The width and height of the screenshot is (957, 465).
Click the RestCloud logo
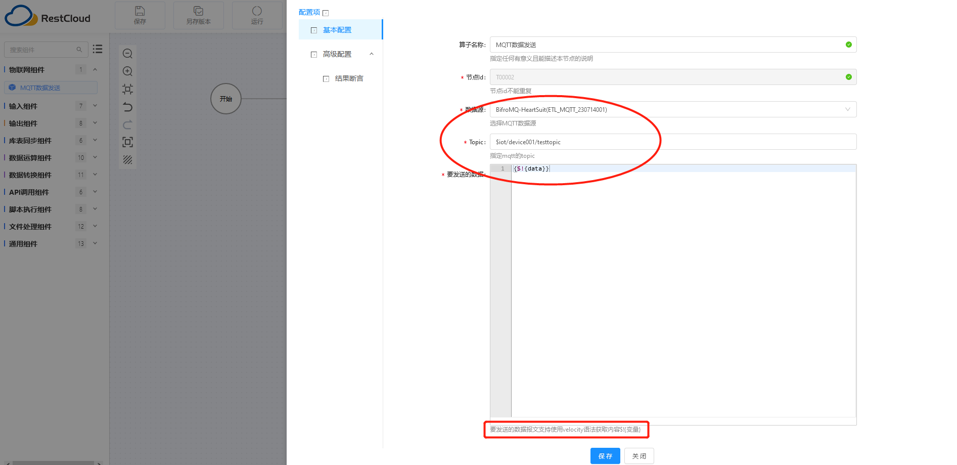pyautogui.click(x=48, y=16)
